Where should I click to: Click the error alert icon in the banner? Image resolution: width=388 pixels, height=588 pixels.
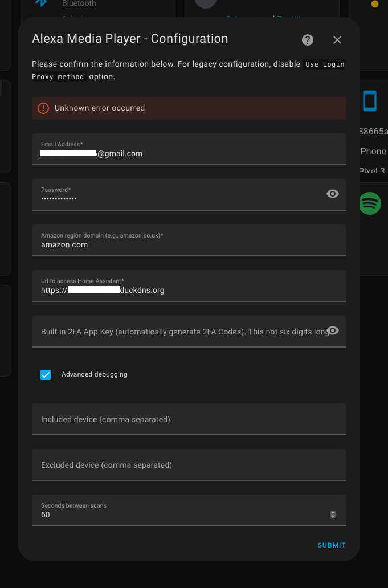pos(43,108)
